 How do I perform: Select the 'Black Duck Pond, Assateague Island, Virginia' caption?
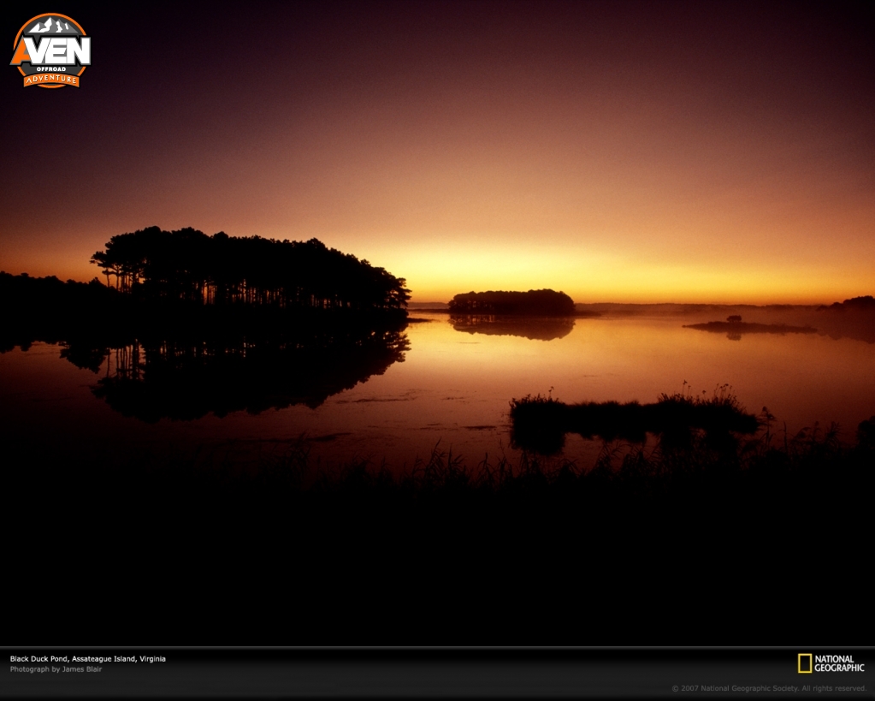click(x=87, y=658)
